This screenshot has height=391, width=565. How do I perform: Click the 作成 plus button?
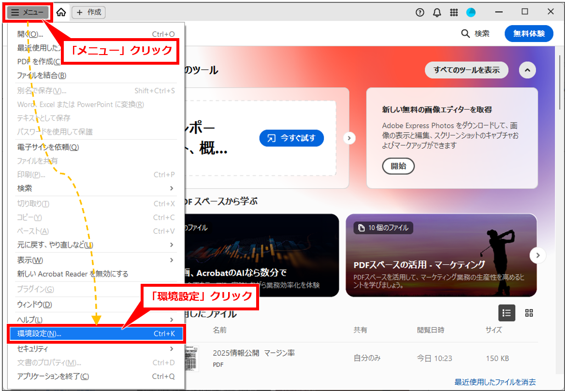(88, 12)
